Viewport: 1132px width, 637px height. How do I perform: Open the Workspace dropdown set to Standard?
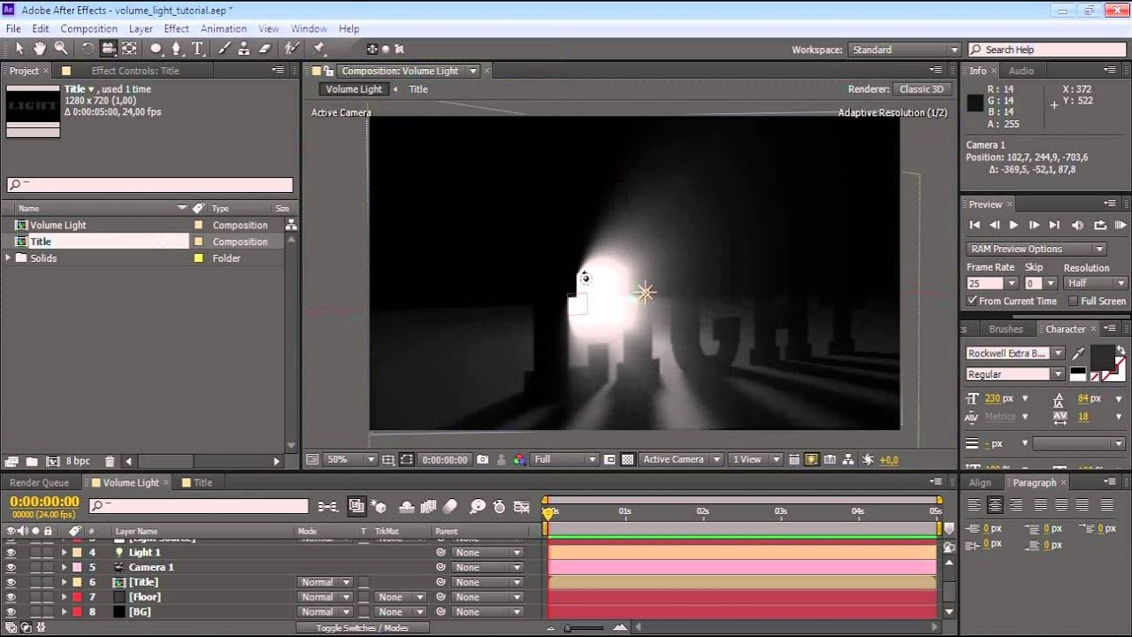click(904, 50)
